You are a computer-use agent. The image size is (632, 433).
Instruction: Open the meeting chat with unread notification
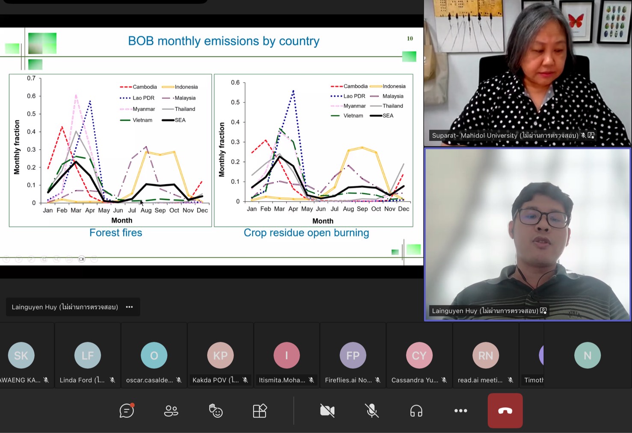click(127, 411)
